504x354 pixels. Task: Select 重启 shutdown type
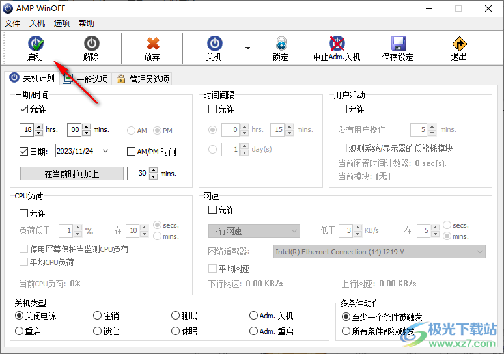pos(20,331)
